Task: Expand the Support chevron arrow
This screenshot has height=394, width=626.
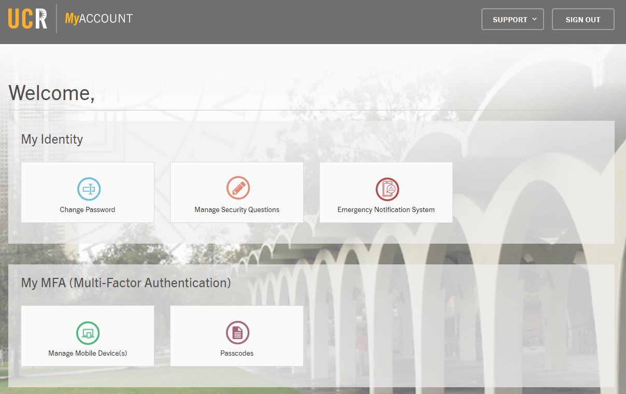Action: 534,19
